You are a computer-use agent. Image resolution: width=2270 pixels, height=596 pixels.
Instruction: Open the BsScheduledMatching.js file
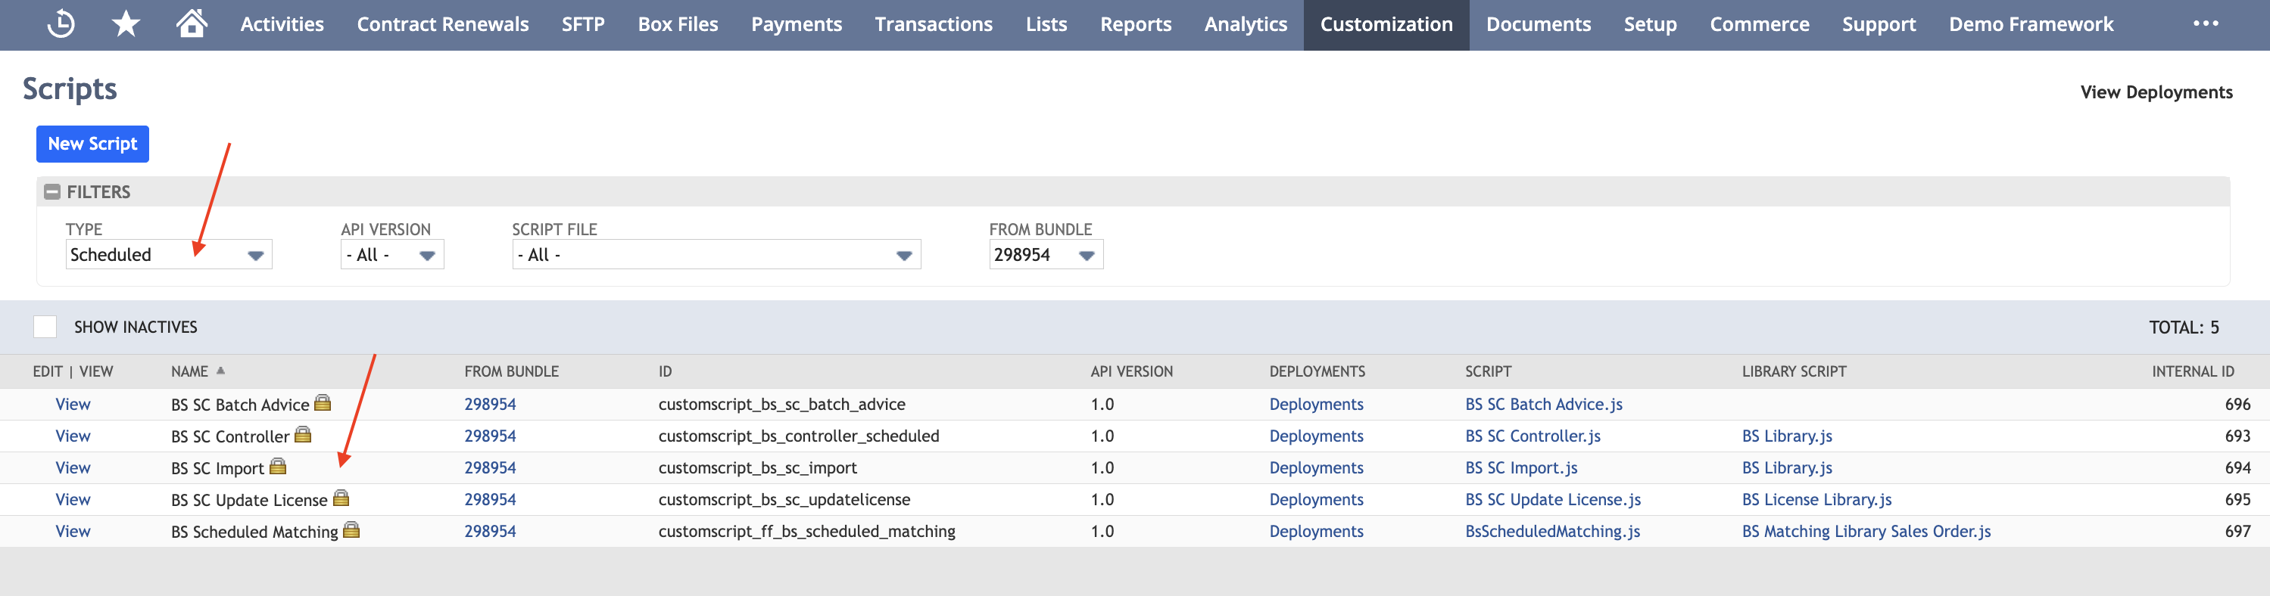[1551, 531]
